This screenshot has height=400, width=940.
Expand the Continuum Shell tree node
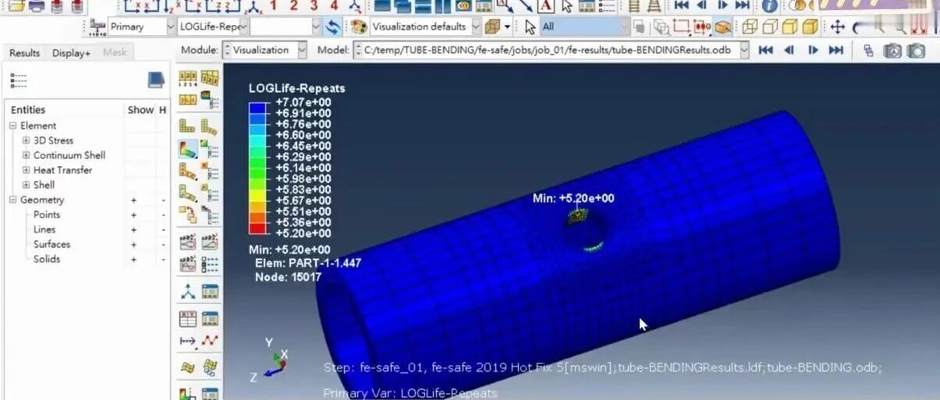tap(27, 155)
